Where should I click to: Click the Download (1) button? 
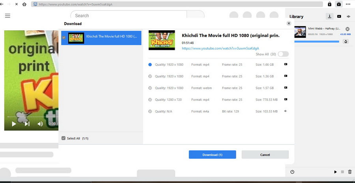(212, 155)
